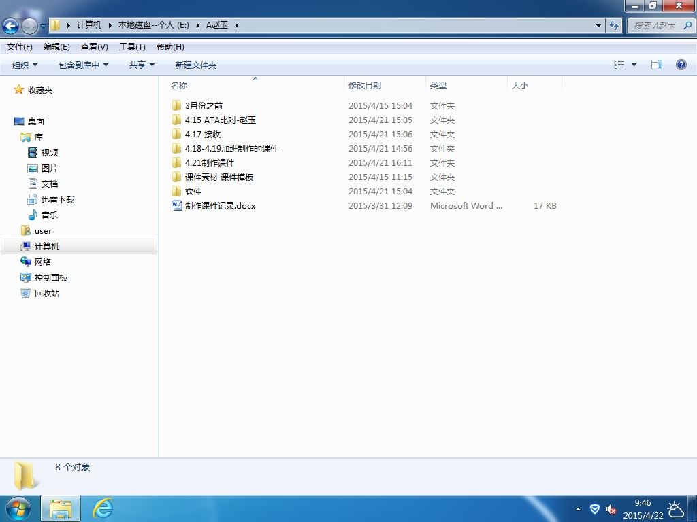Select Word icon of 制作课件记录.docx
This screenshot has height=522, width=697.
[176, 205]
